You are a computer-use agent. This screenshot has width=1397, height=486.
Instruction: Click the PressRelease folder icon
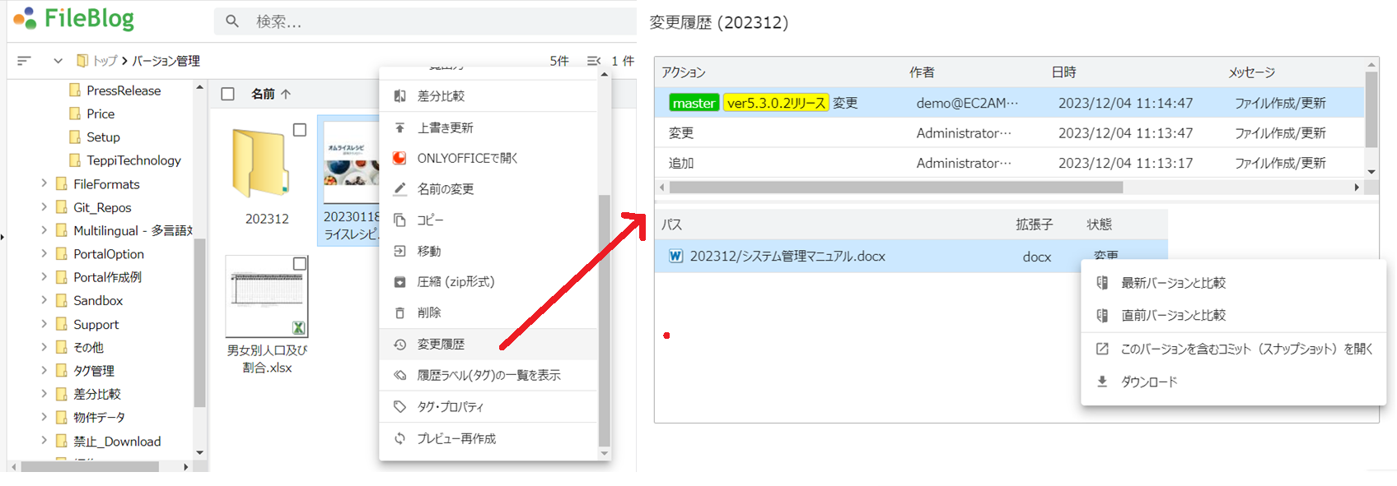tap(75, 90)
